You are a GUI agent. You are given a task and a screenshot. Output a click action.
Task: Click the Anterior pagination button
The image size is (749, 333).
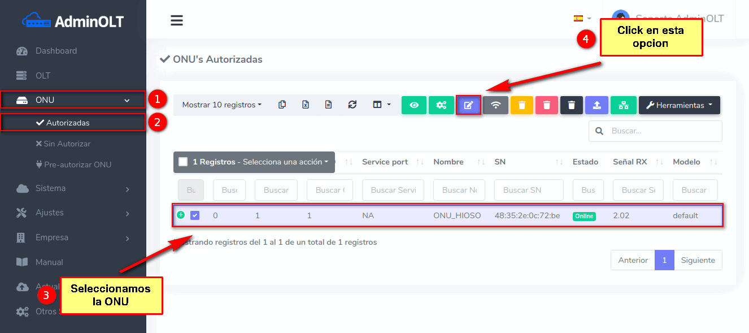(633, 260)
